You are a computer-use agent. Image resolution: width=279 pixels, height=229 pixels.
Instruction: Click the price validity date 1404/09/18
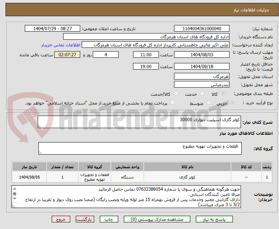pyautogui.click(x=202, y=67)
